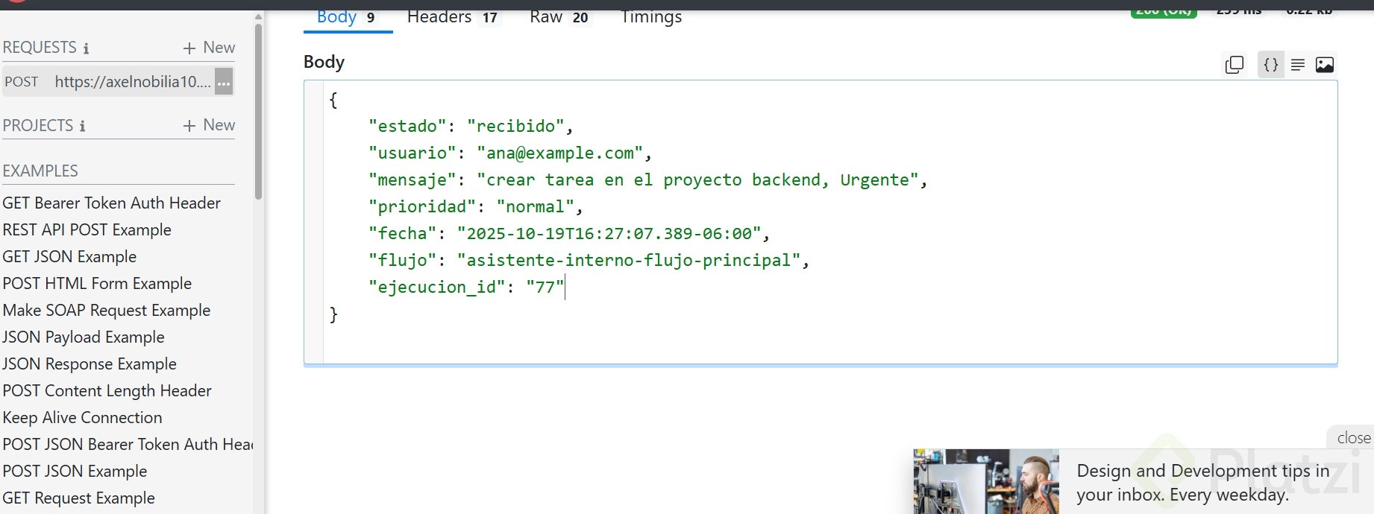Image resolution: width=1374 pixels, height=514 pixels.
Task: Click the "flujo" asistente-interno line
Action: (589, 260)
